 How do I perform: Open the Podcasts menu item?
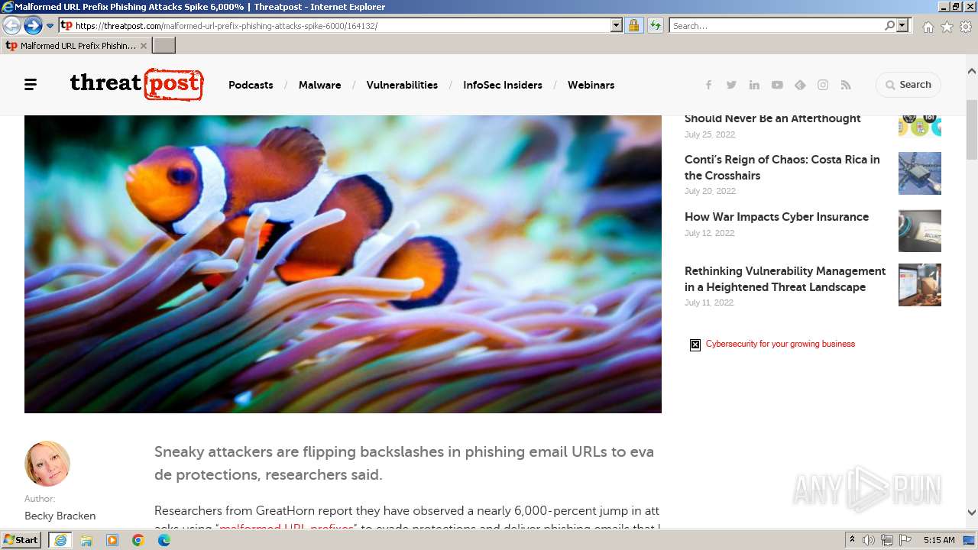tap(251, 85)
